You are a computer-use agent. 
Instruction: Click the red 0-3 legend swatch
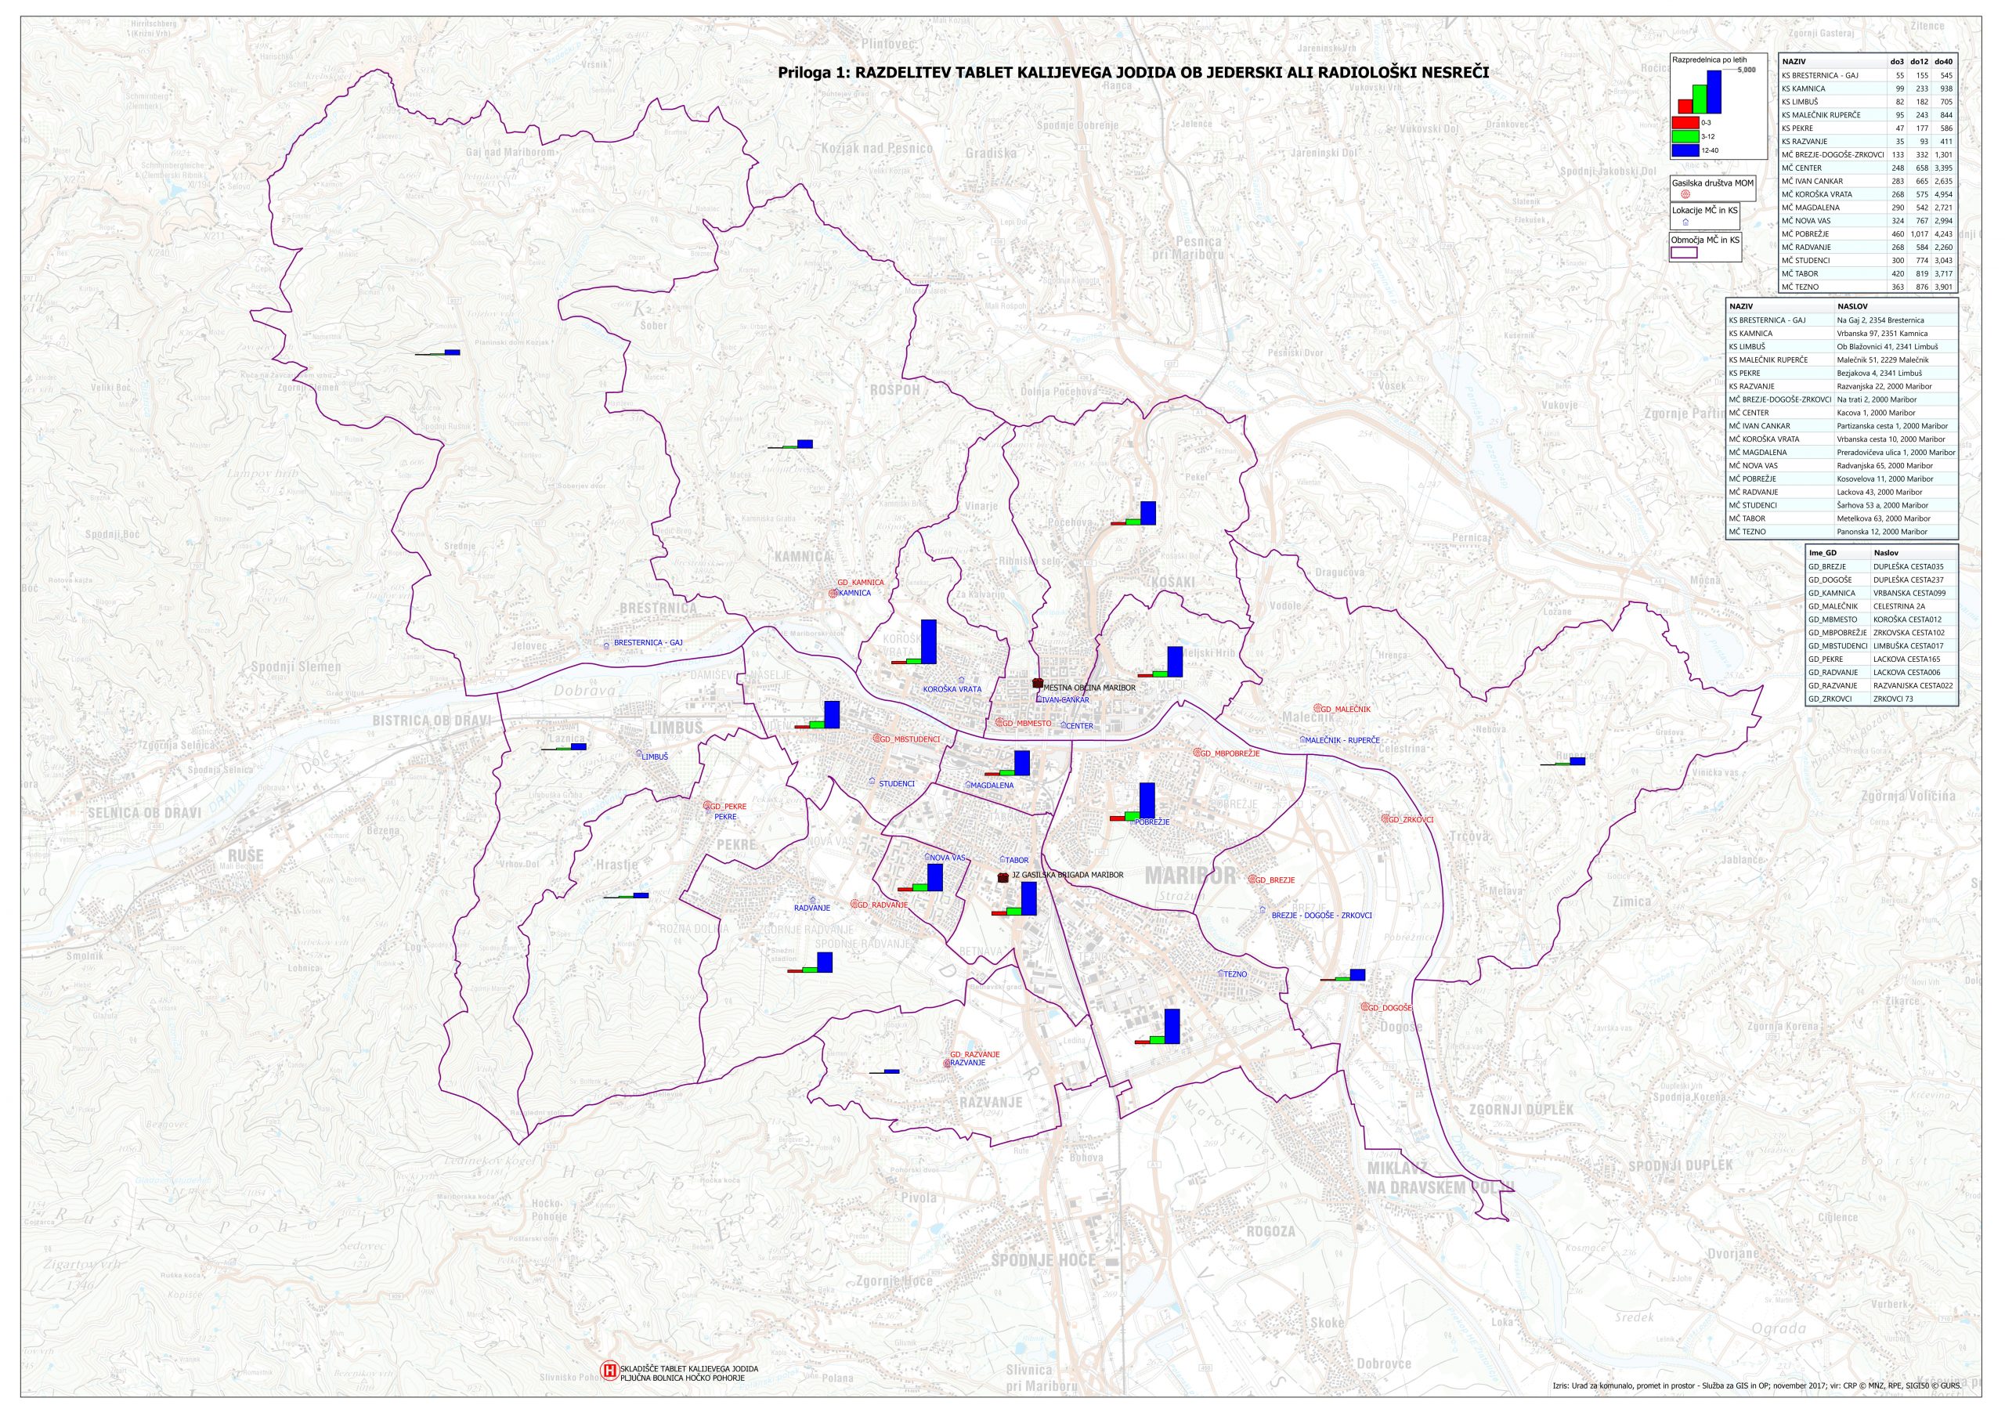click(1685, 122)
